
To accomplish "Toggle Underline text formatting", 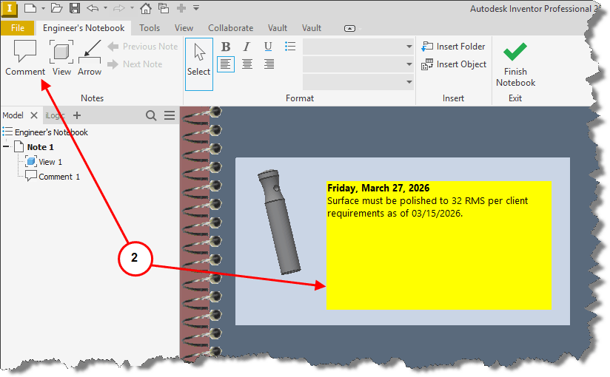I will (x=268, y=47).
